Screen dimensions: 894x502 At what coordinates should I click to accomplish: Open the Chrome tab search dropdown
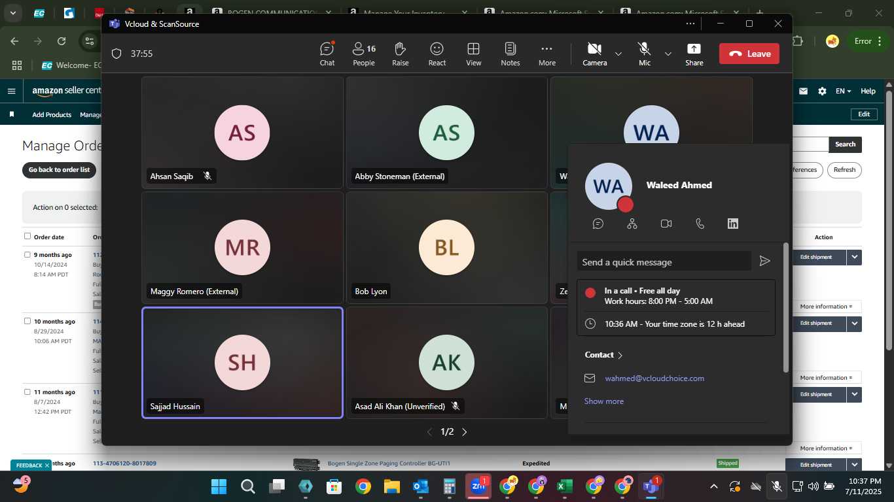coord(12,12)
